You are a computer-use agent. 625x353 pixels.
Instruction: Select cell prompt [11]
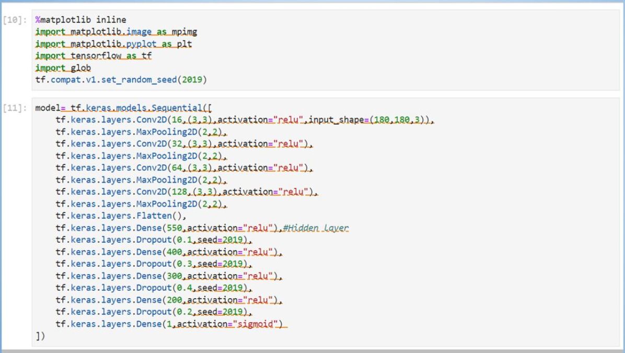(15, 108)
